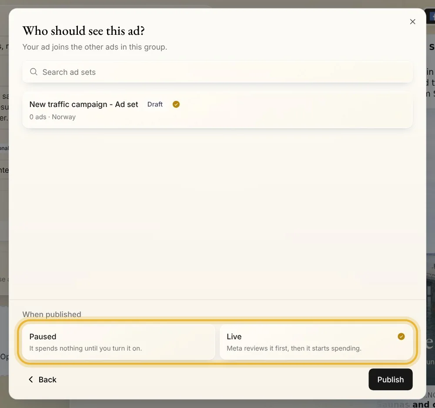Image resolution: width=435 pixels, height=408 pixels.
Task: Choose Live publish option
Action: click(316, 342)
